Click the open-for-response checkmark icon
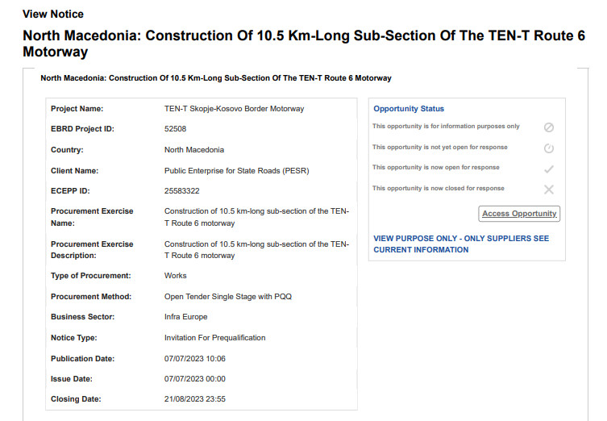This screenshot has width=607, height=421. tap(548, 169)
